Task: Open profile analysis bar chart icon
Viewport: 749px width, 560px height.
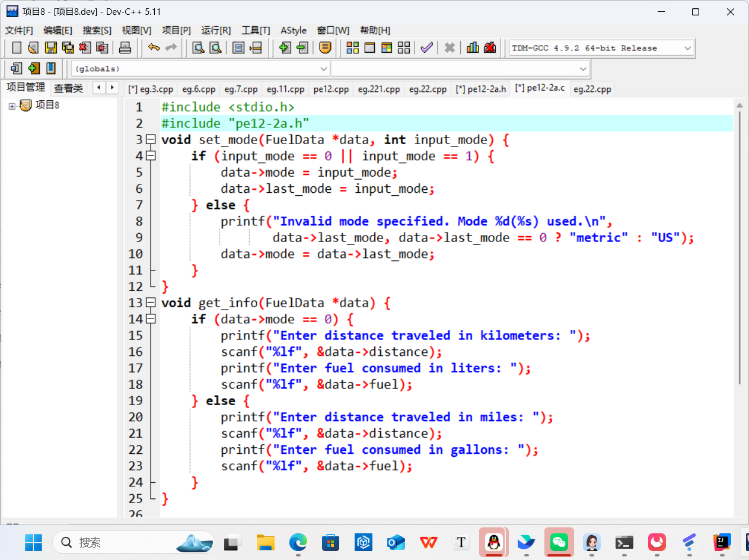Action: pyautogui.click(x=473, y=48)
